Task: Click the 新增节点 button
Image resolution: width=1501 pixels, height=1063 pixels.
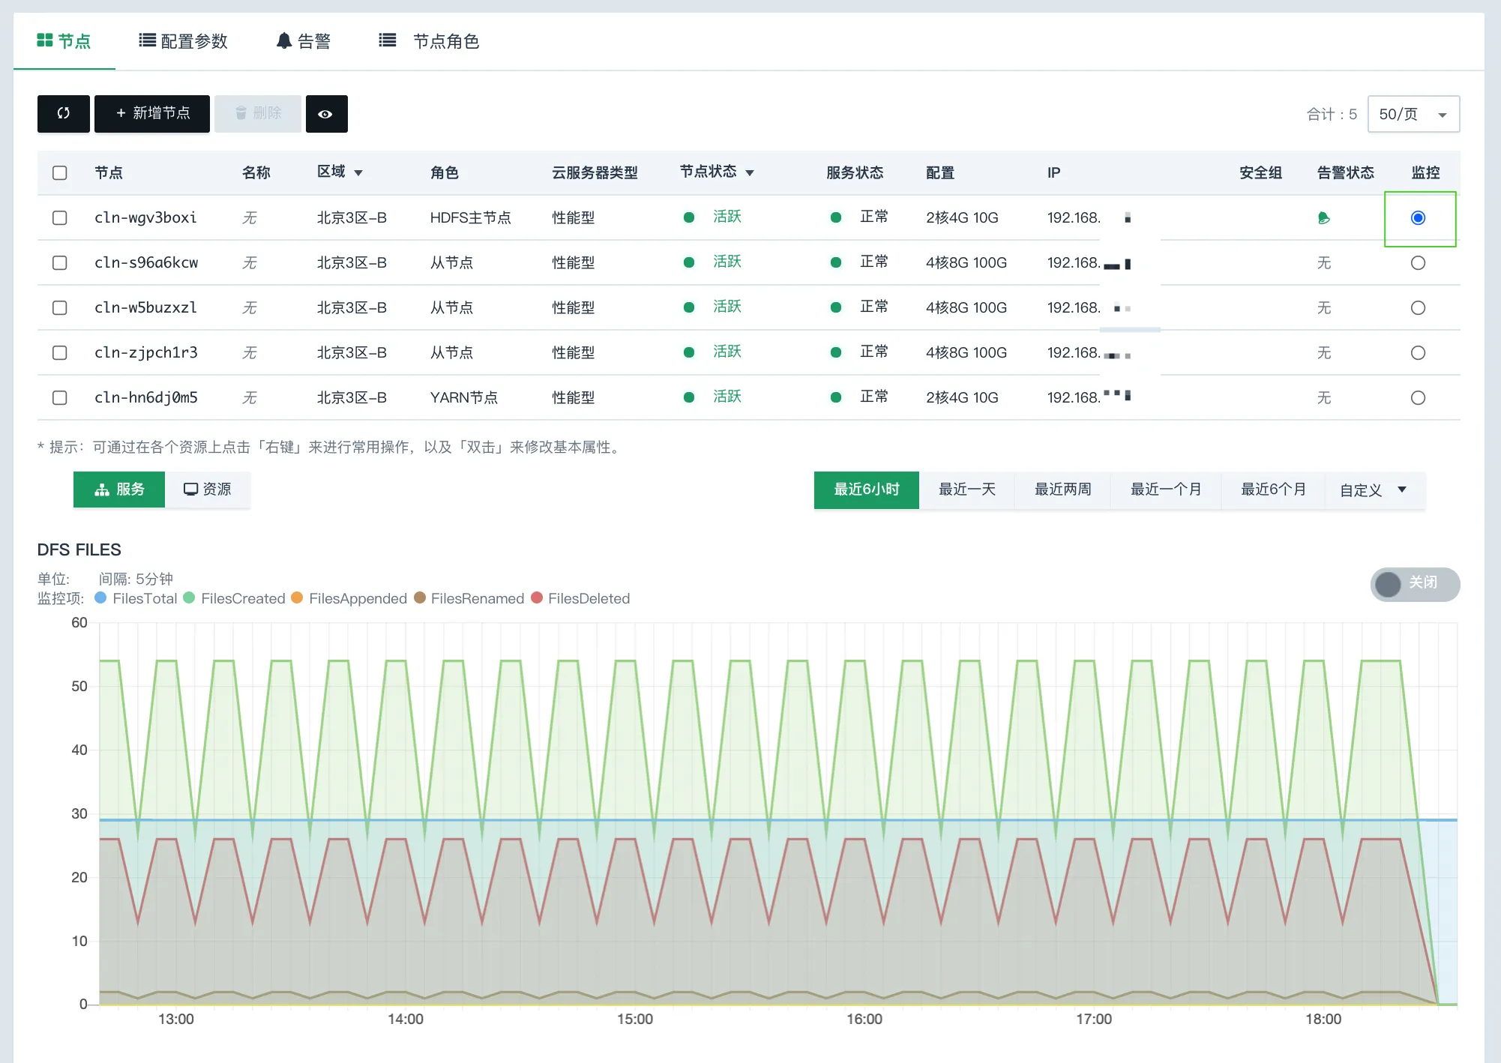Action: [x=152, y=113]
